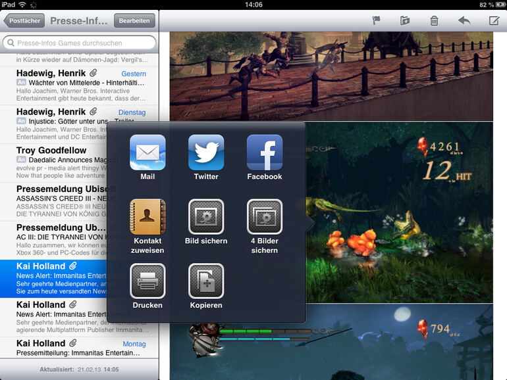Screen dimensions: 507x380
Task: Tap the Kopieren copy icon
Action: pyautogui.click(x=206, y=281)
